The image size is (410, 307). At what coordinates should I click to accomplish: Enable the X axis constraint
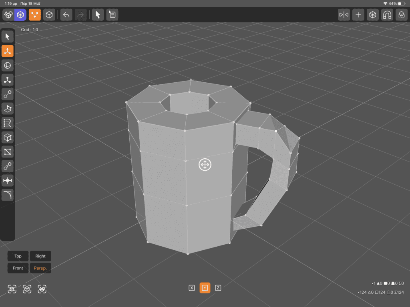click(191, 288)
